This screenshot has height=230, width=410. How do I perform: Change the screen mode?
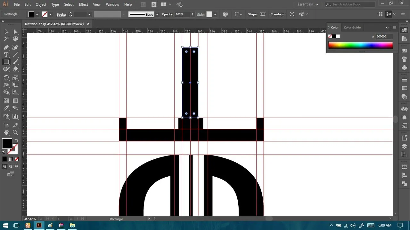11,174
